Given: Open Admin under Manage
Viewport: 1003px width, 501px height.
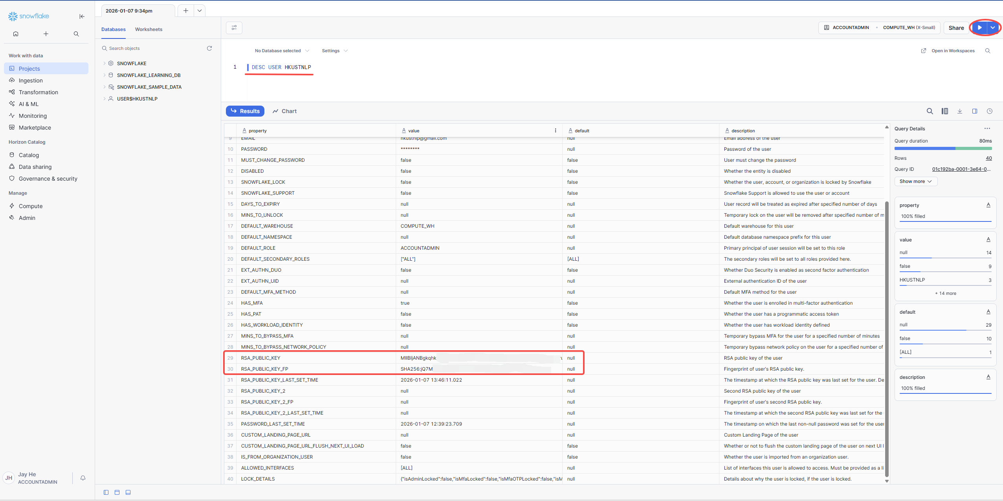Looking at the screenshot, I should 46,218.
